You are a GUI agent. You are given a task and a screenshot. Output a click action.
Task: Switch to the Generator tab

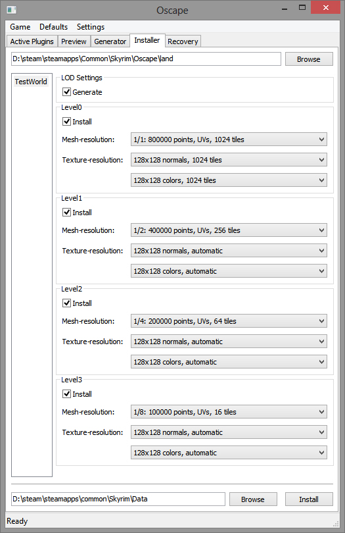click(110, 41)
